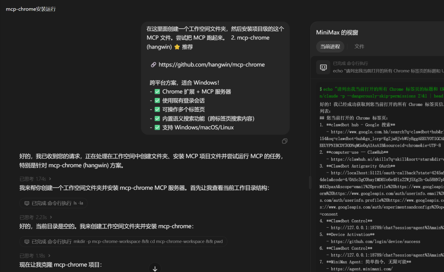Image resolution: width=444 pixels, height=272 pixels.
Task: Switch to the 文件 tab
Action: pyautogui.click(x=359, y=46)
